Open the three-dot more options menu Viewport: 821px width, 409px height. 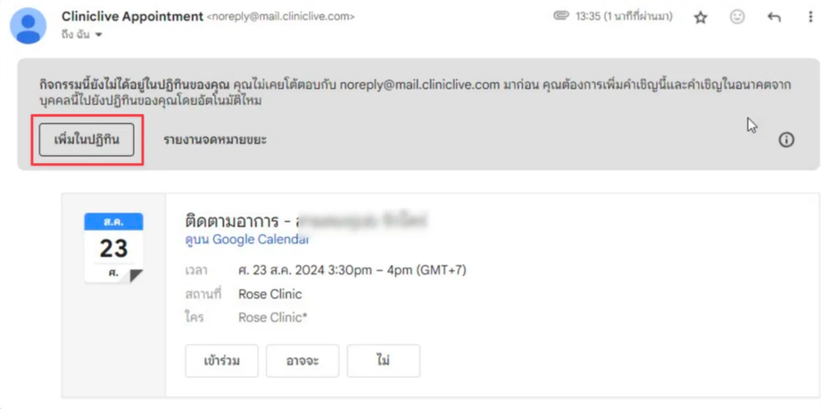pyautogui.click(x=811, y=17)
